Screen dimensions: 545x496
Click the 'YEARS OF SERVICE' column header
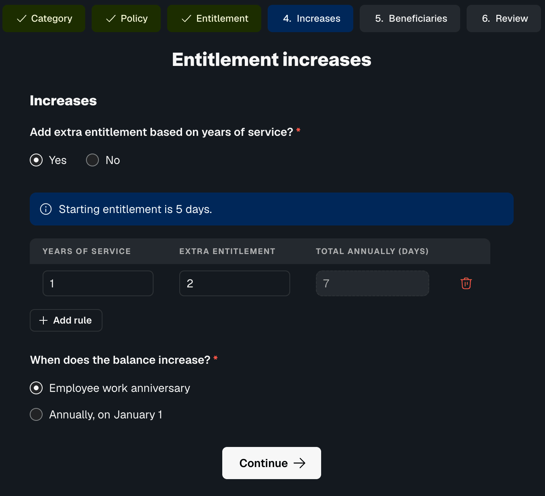coord(87,251)
